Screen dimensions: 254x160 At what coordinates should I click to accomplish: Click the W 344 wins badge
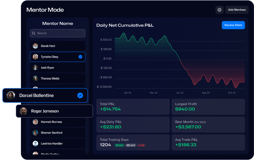pos(119,145)
